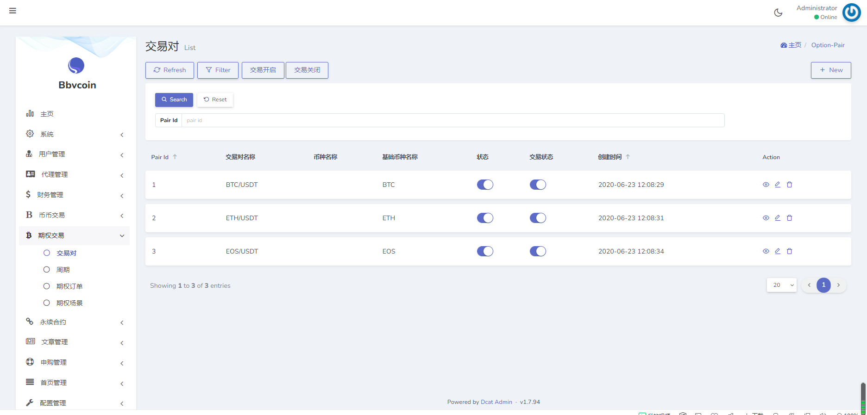Screen dimensions: 867x415
Task: Delete the BTC/USDT pair
Action: (x=790, y=185)
